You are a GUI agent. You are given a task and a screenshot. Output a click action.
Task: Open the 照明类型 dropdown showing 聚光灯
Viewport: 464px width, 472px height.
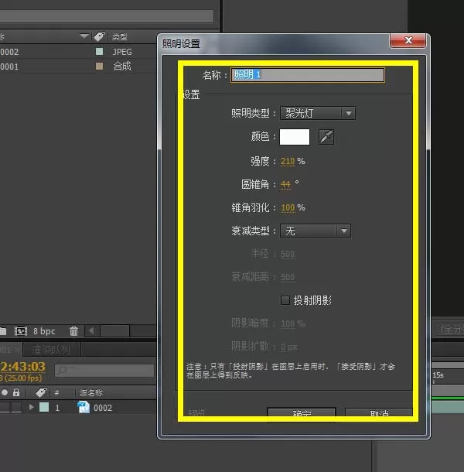(x=318, y=113)
